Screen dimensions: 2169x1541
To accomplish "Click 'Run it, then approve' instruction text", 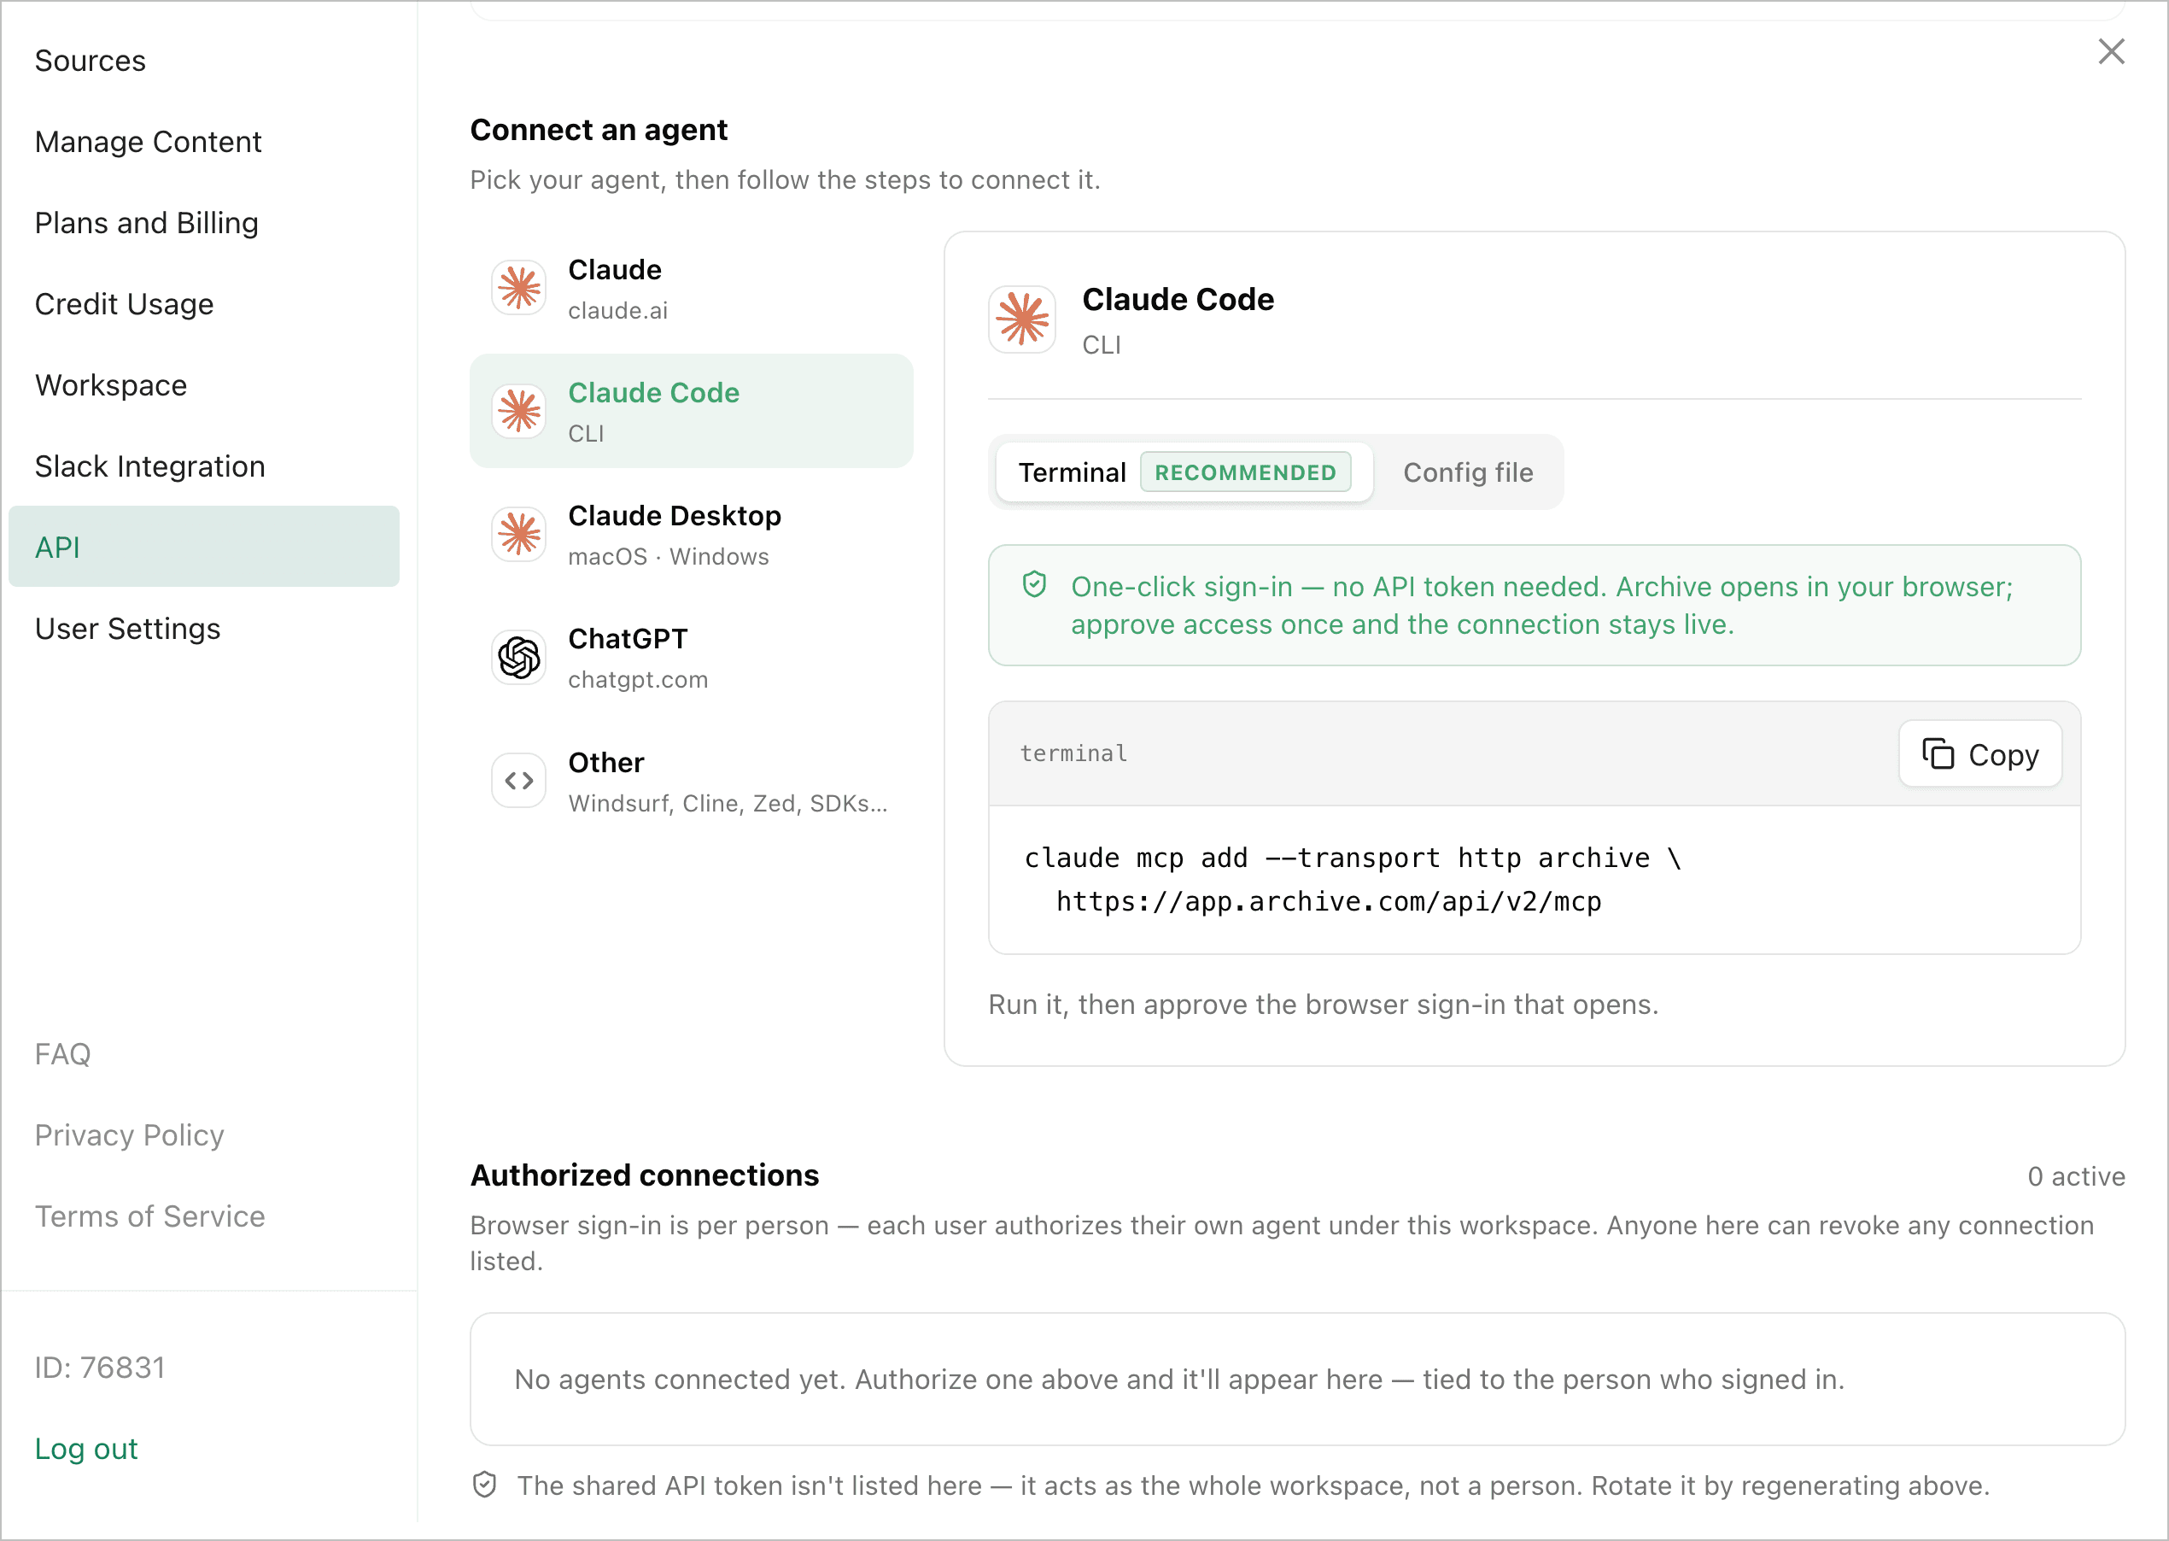I will 1323,1005.
